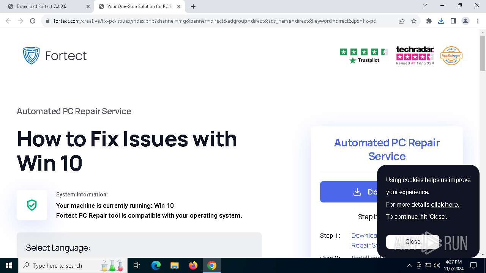
Task: Show hidden system tray icons
Action: [409, 265]
